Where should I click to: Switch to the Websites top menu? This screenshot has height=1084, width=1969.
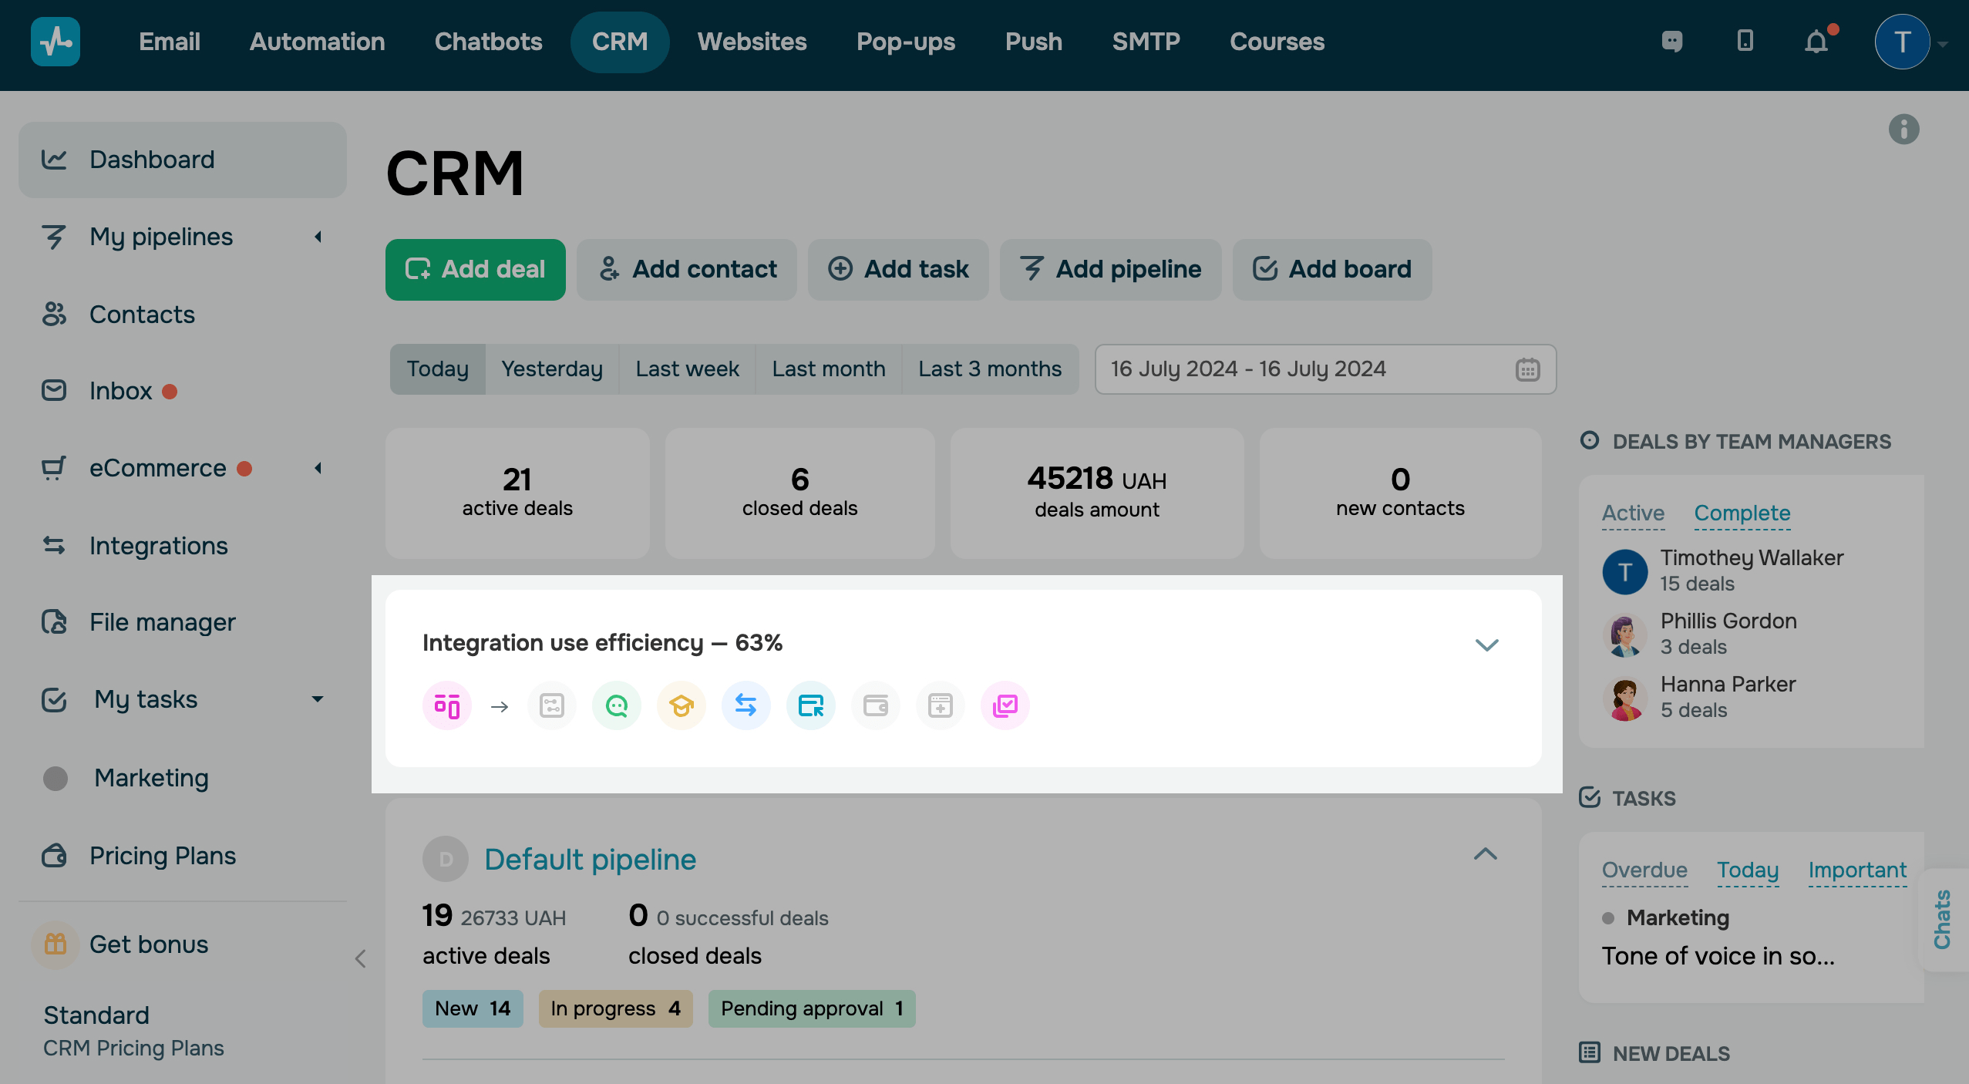tap(752, 42)
